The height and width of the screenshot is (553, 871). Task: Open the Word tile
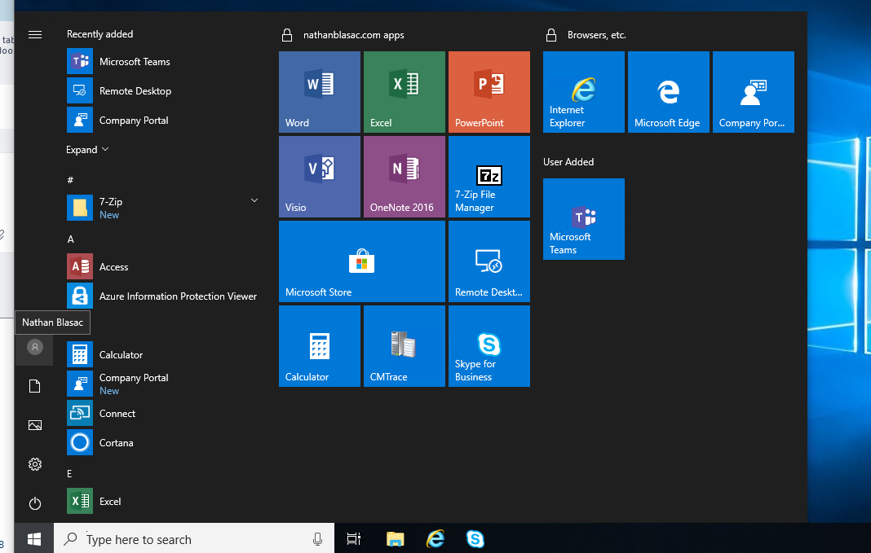[319, 91]
